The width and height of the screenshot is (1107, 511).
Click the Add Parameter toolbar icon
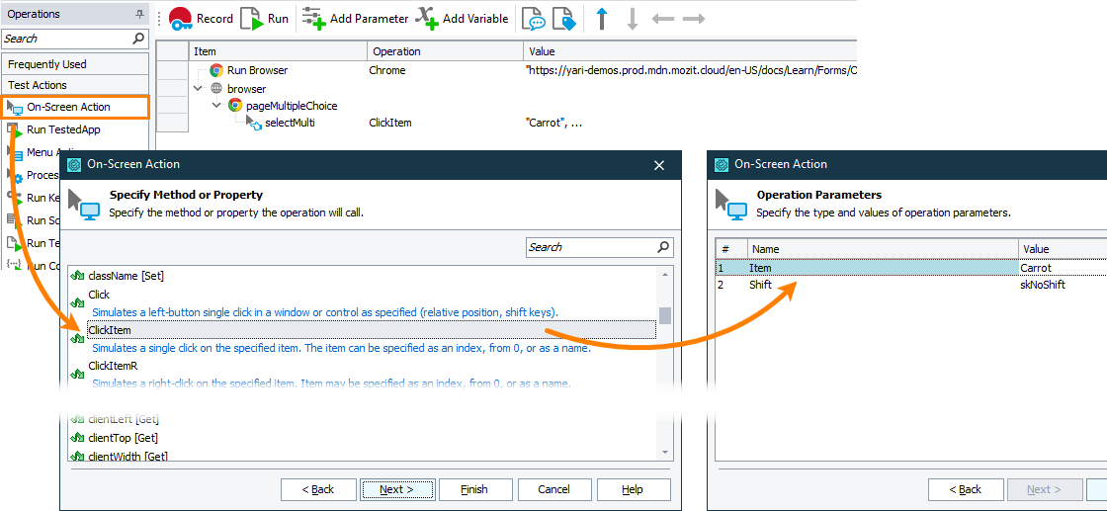[x=312, y=18]
